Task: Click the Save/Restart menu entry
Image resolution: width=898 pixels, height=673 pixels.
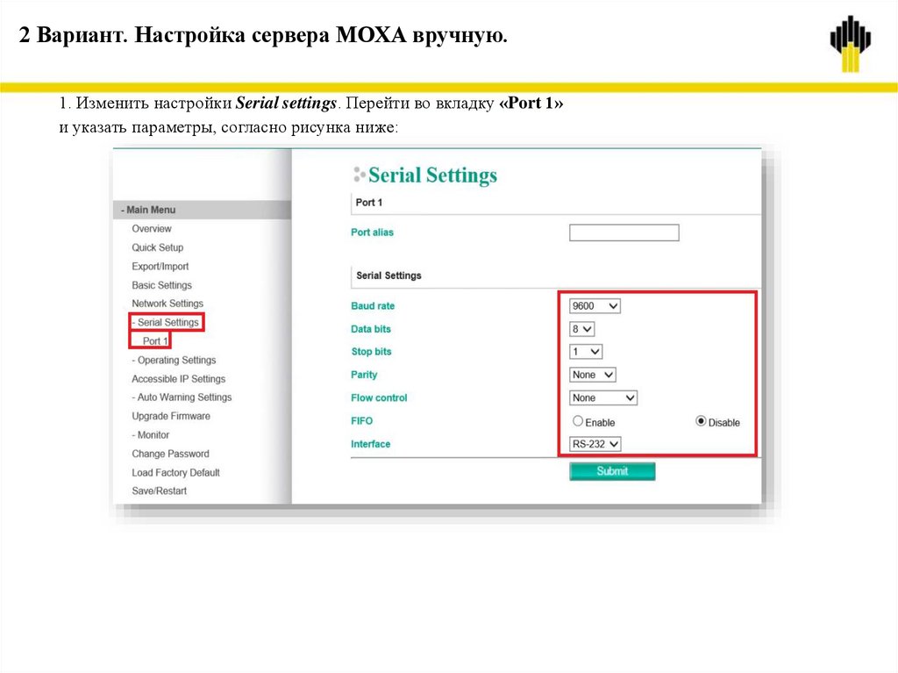Action: (160, 490)
